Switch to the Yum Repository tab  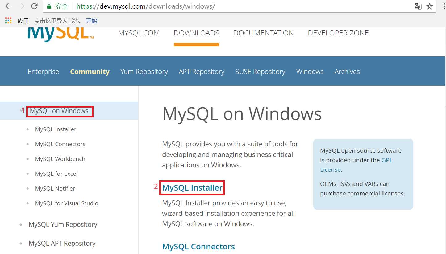click(x=144, y=72)
